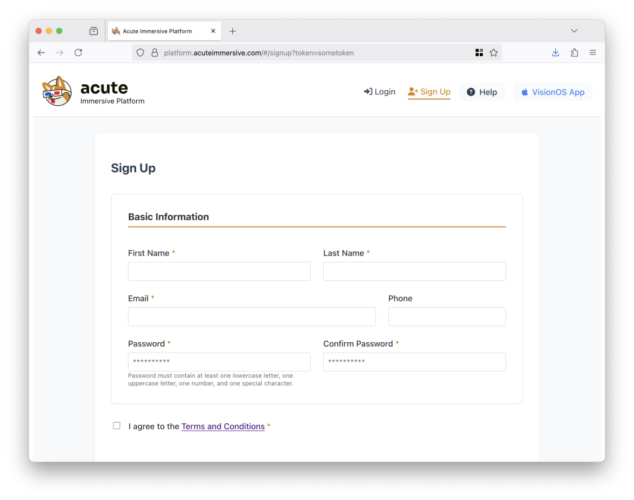
Task: Select the Sign Up nav item
Action: [429, 92]
